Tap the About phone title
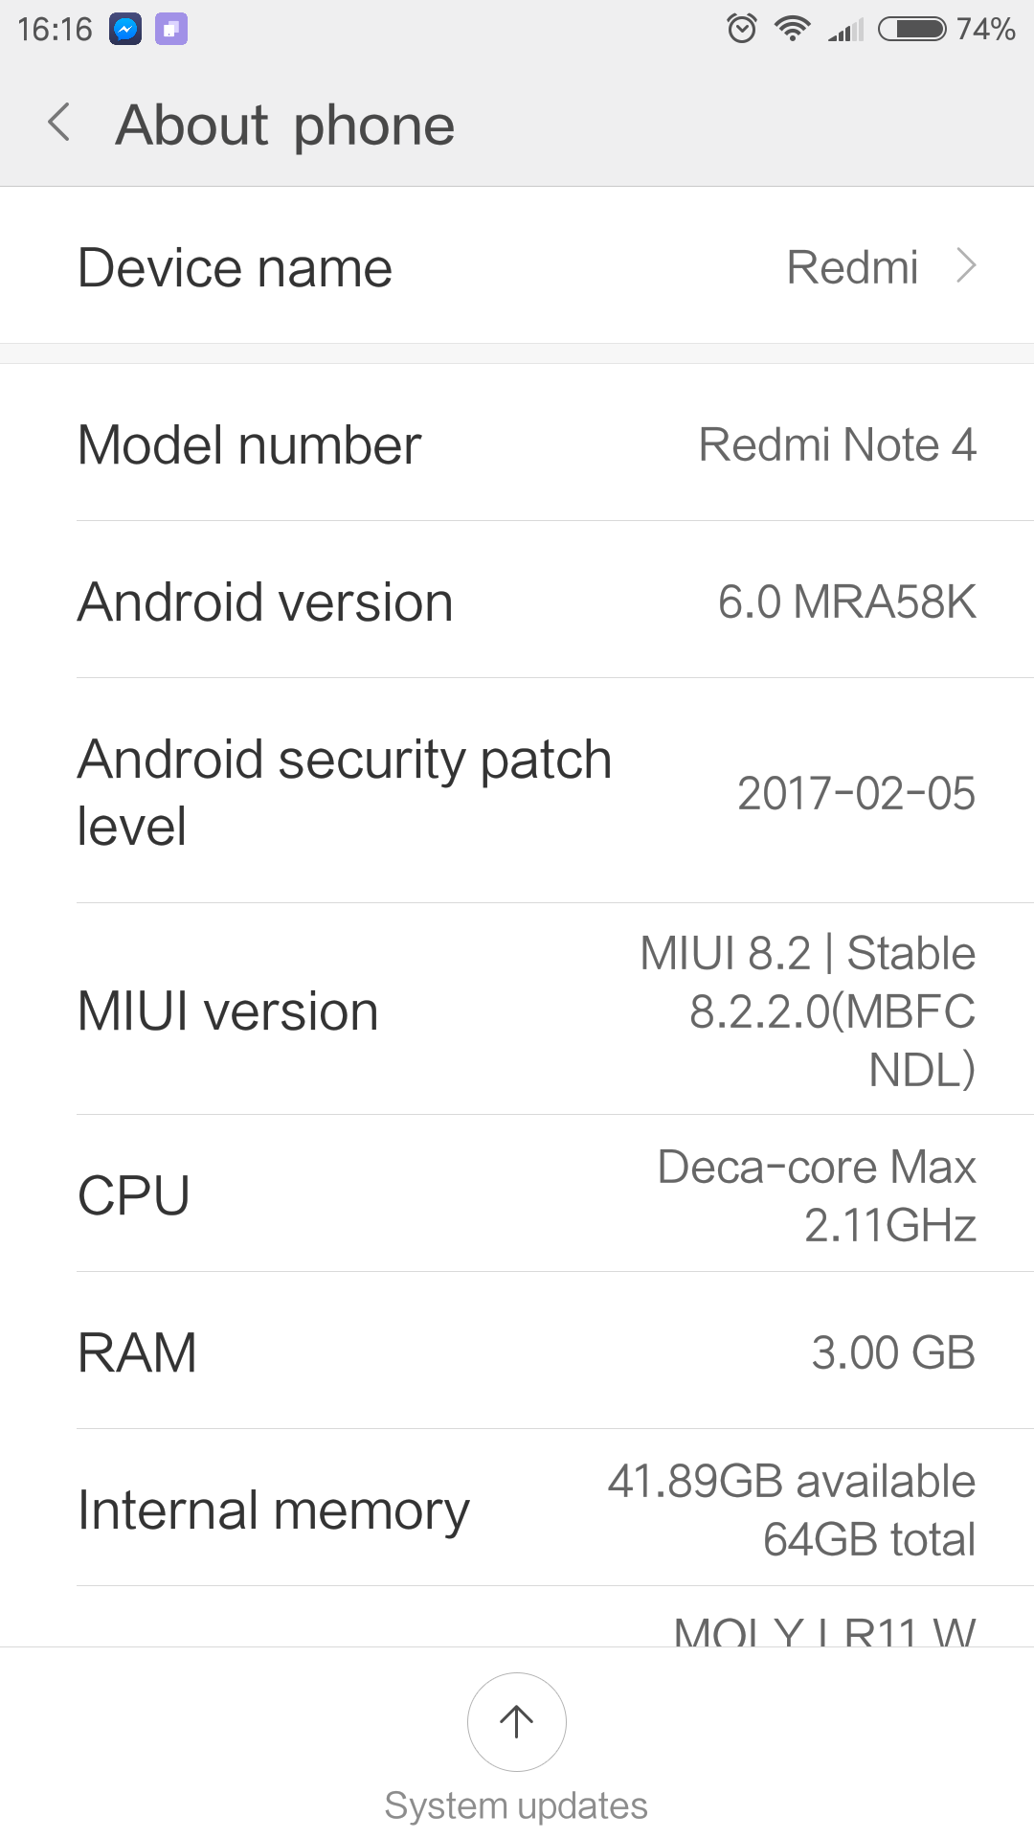Image resolution: width=1034 pixels, height=1839 pixels. 285,125
